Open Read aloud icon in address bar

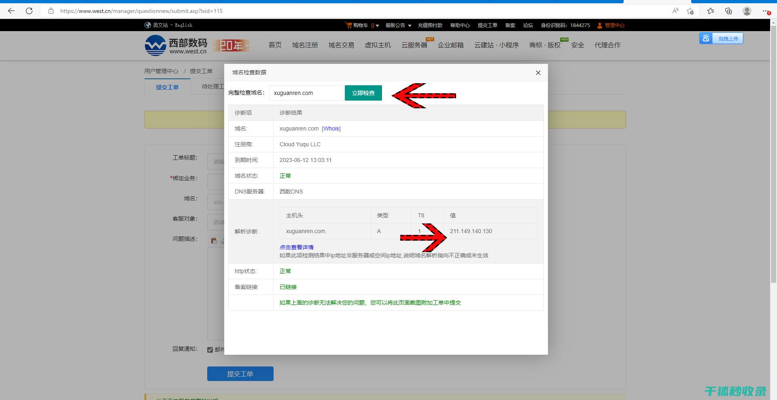coord(675,11)
